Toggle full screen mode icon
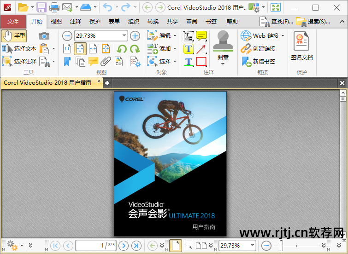Image resolution: width=348 pixels, height=254 pixels. [x=276, y=7]
